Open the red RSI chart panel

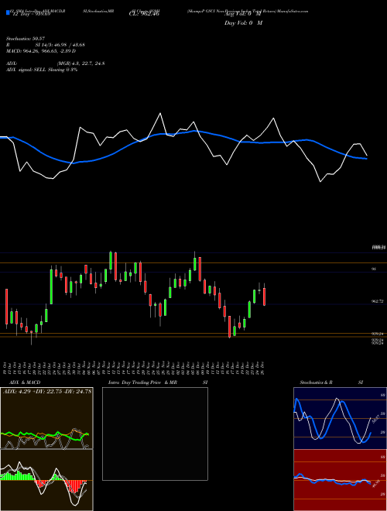340,480
